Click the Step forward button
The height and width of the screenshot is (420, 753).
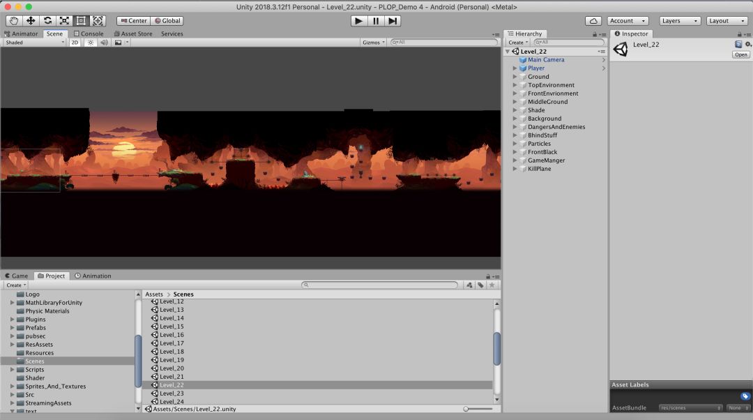pos(393,21)
